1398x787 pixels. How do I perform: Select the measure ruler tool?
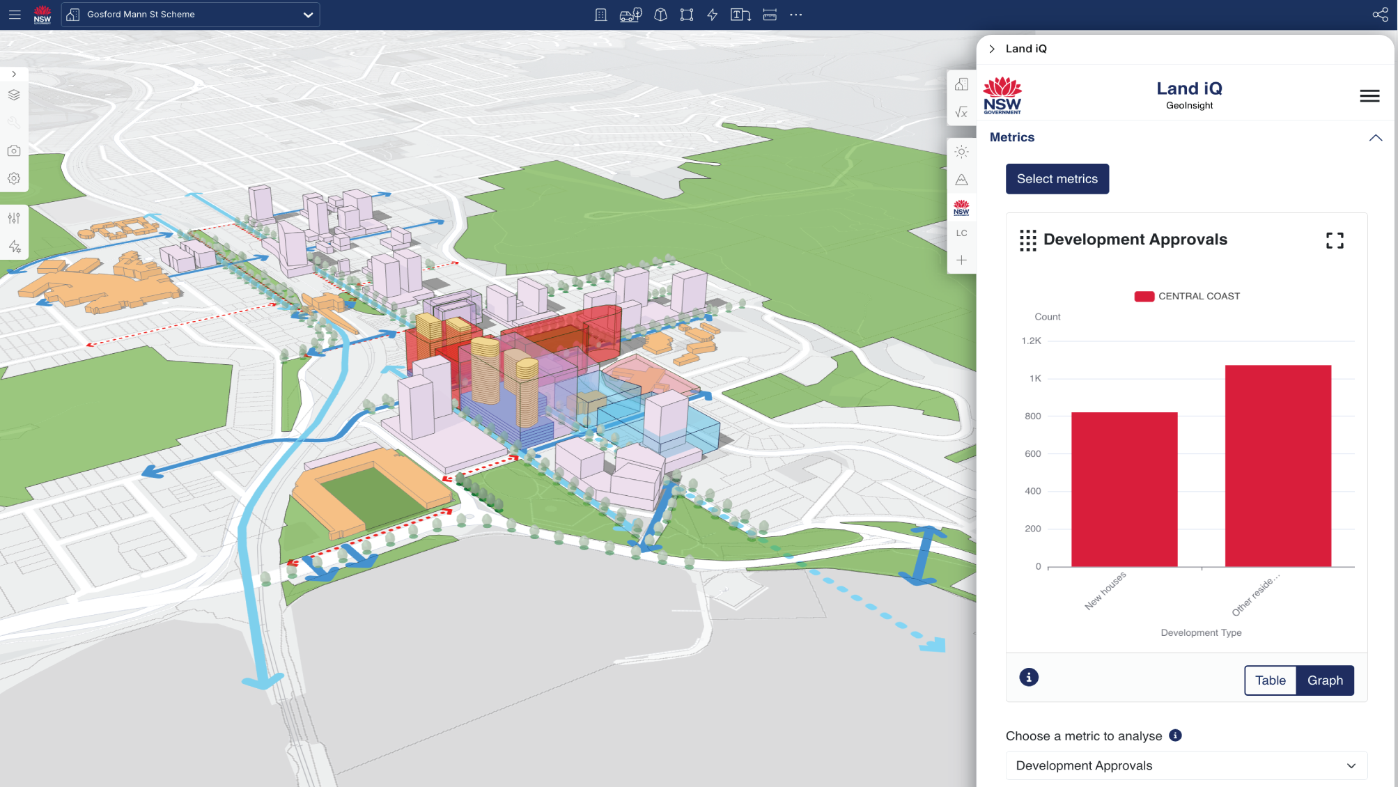point(769,14)
